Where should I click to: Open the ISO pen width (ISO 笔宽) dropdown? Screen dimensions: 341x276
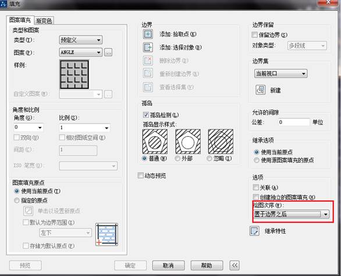click(x=88, y=166)
